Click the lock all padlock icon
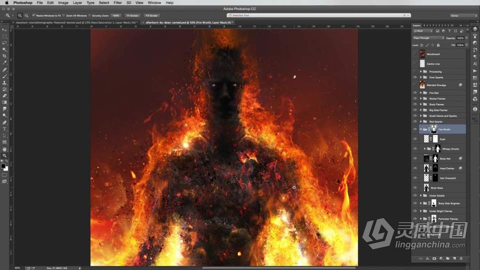480x270 pixels. [x=438, y=45]
